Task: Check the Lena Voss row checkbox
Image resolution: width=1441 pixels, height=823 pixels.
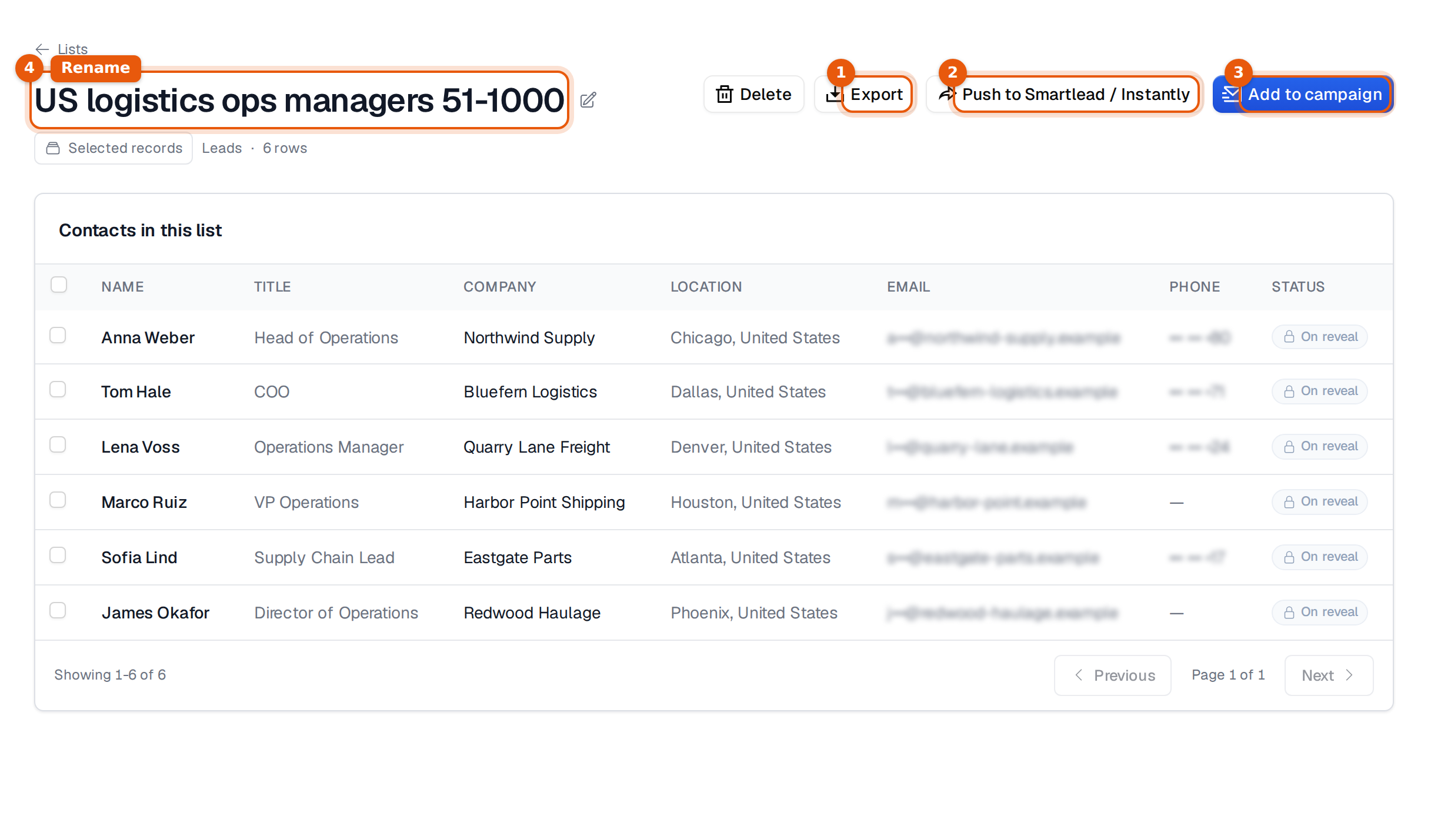Action: 58,445
